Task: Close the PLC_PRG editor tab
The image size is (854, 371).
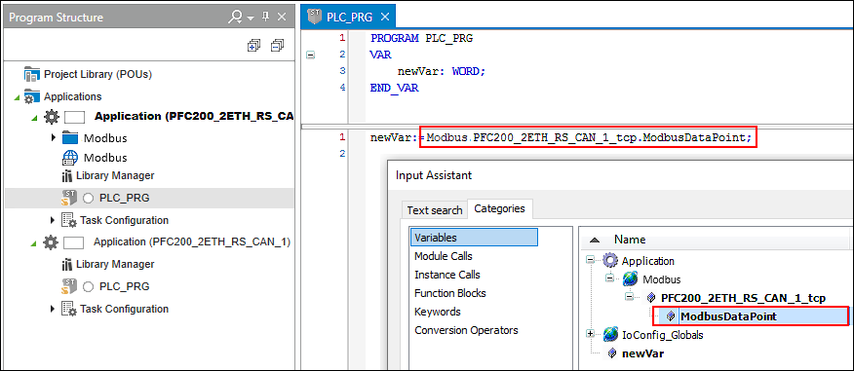Action: pos(384,17)
